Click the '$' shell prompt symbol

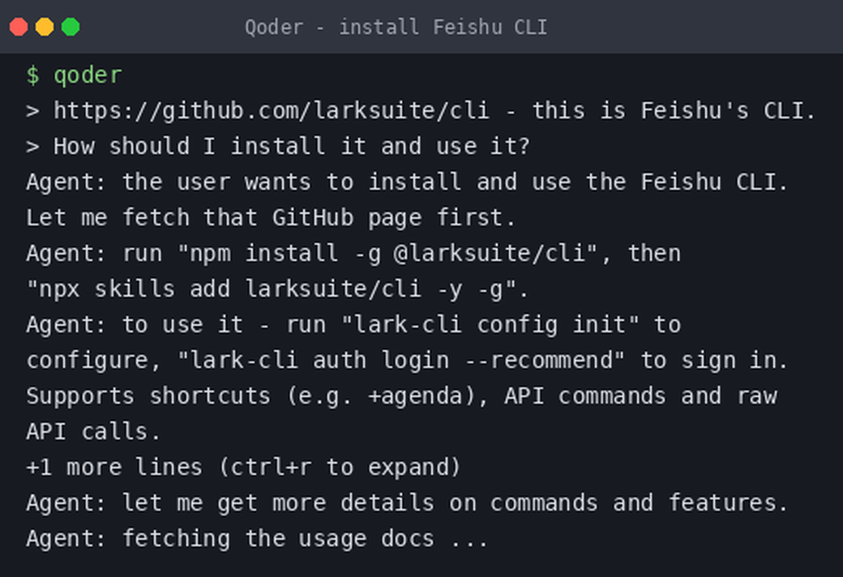coord(32,75)
